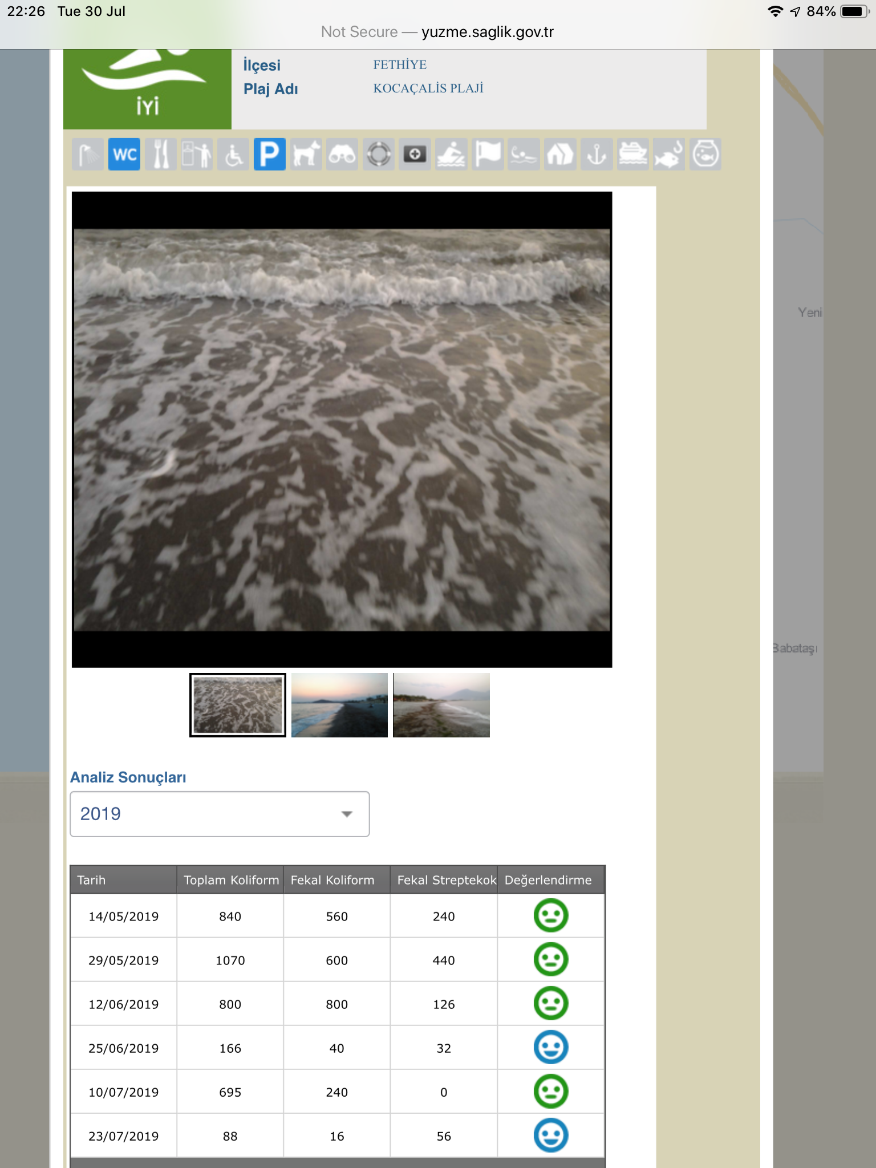Image resolution: width=876 pixels, height=1168 pixels.
Task: Click the rowing boat icon
Action: (452, 154)
